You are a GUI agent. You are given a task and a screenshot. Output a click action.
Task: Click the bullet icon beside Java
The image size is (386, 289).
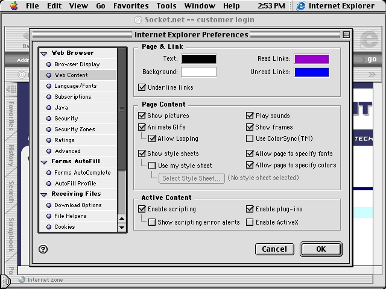point(49,108)
